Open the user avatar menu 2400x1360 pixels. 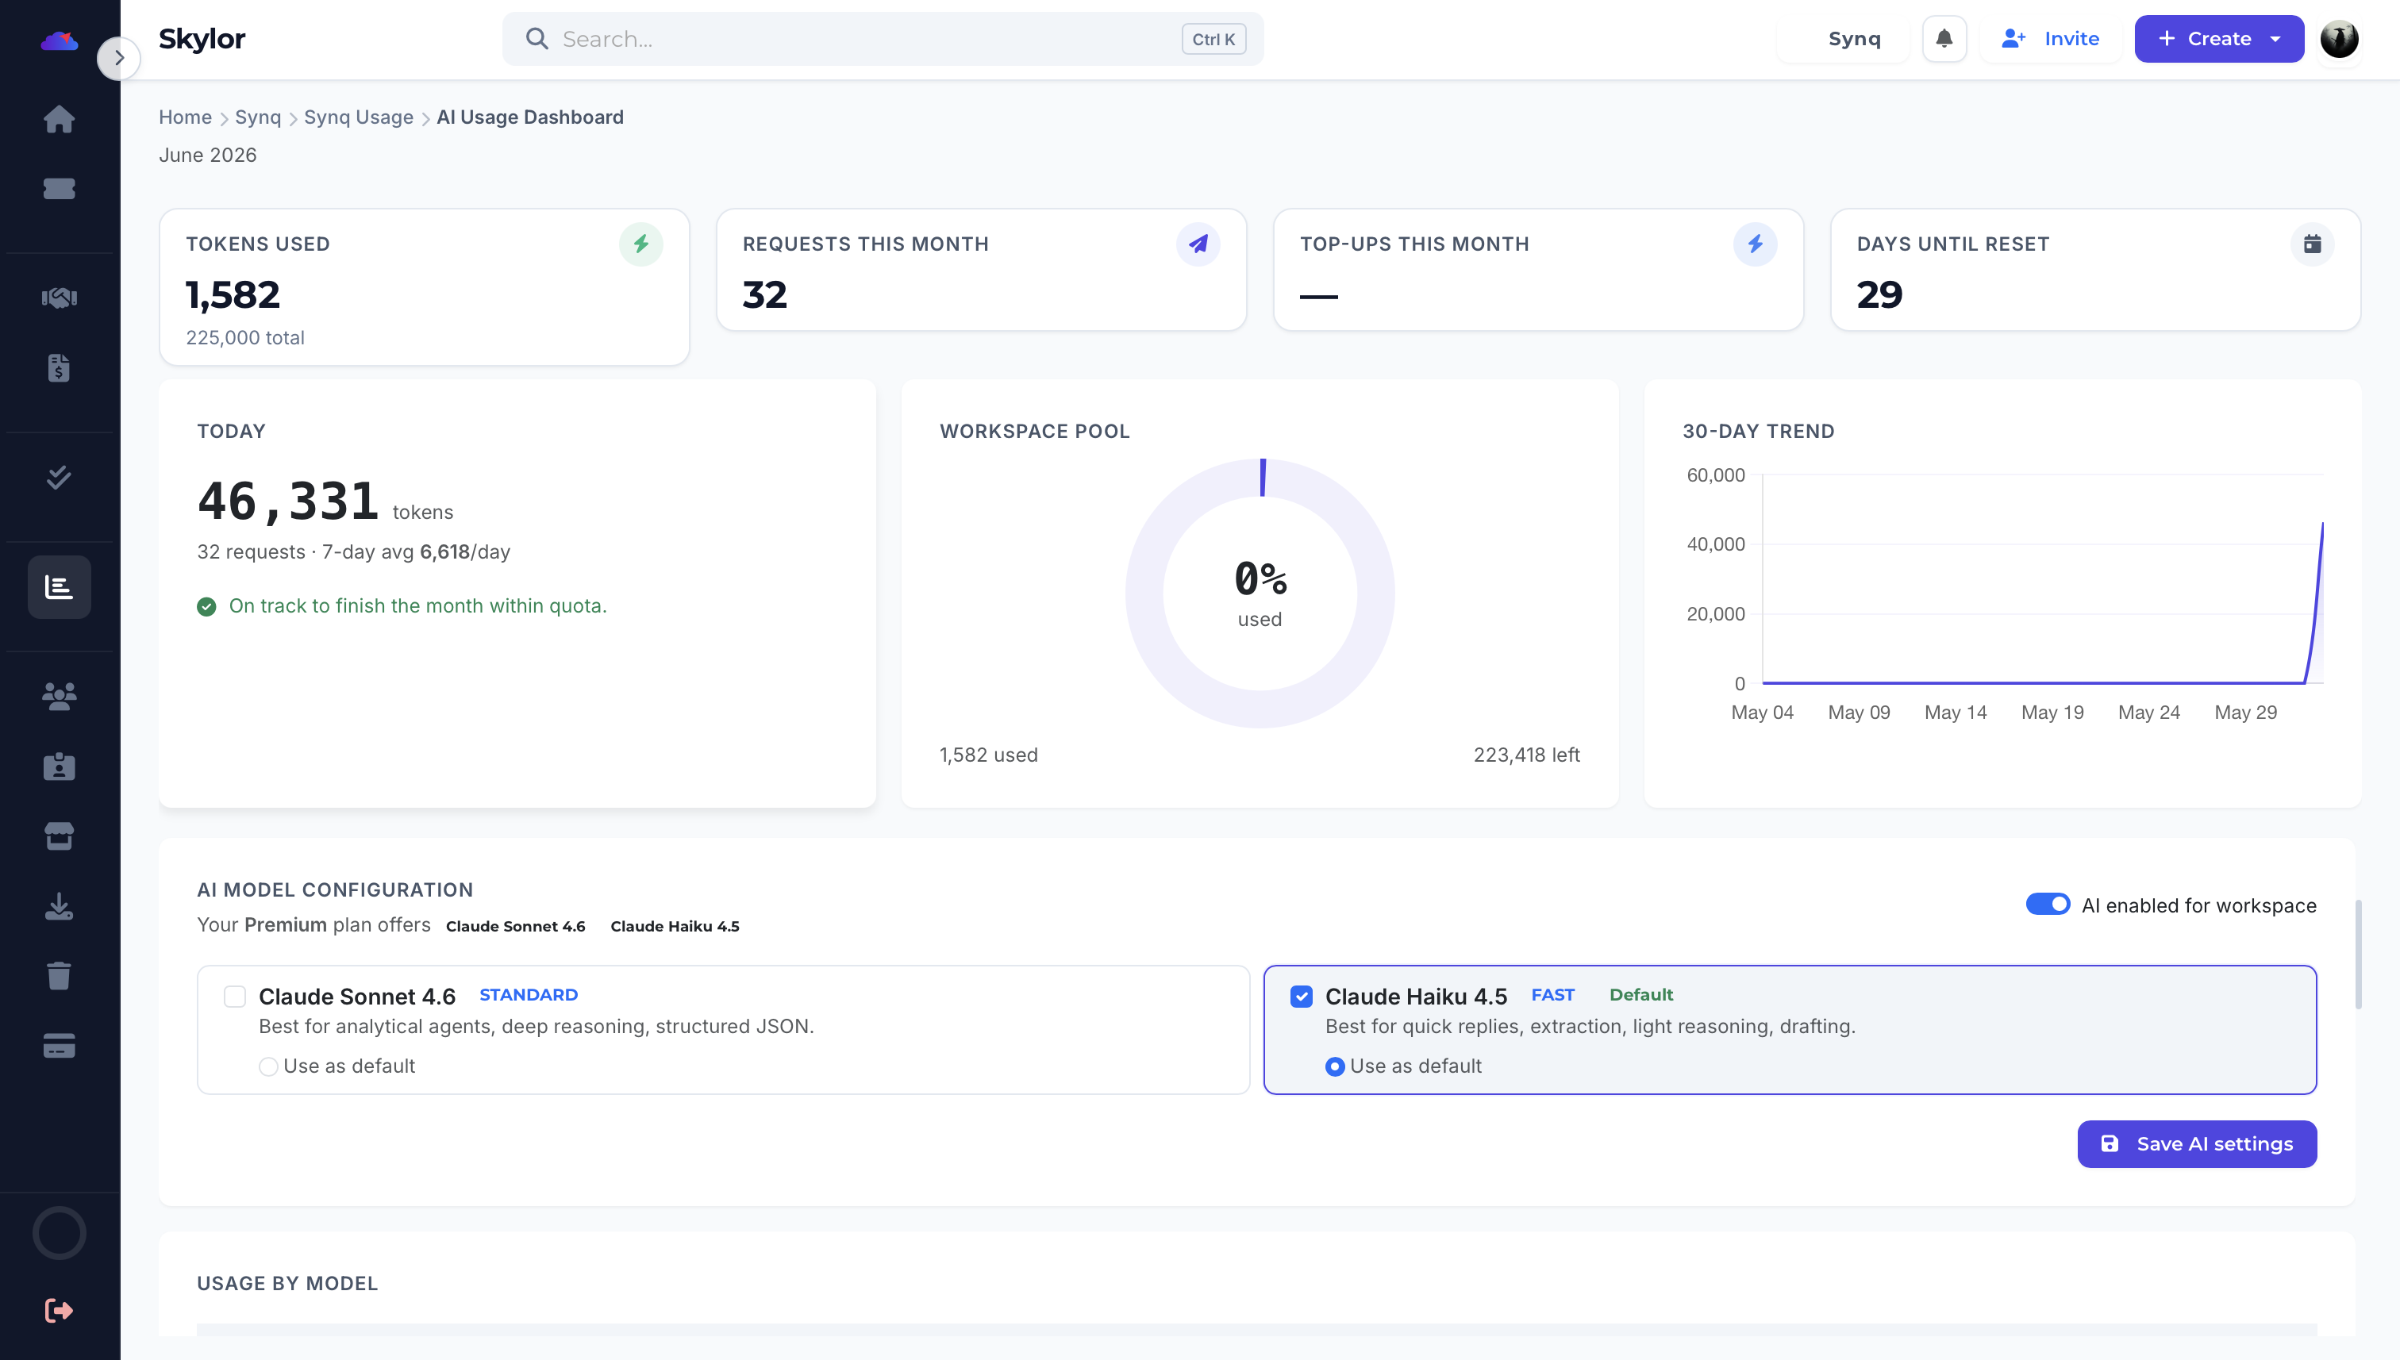pyautogui.click(x=2339, y=38)
